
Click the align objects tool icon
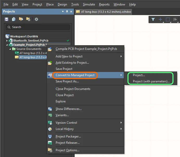[175, 19]
